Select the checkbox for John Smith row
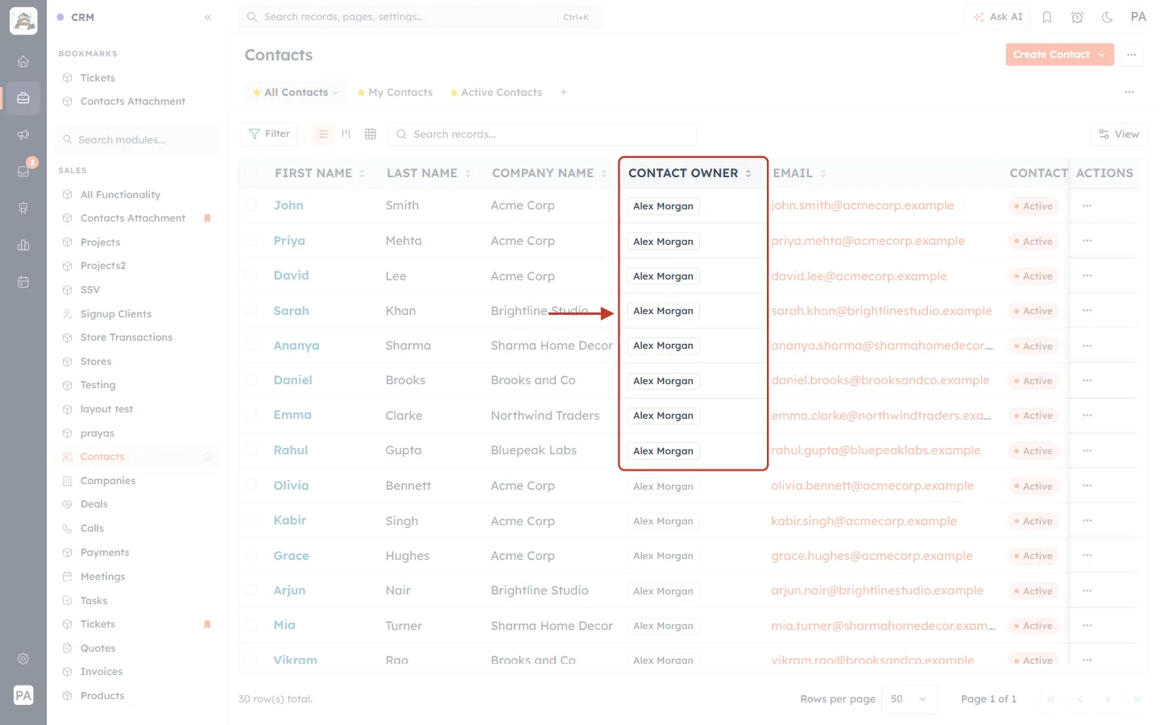This screenshot has width=1160, height=725. pos(251,205)
